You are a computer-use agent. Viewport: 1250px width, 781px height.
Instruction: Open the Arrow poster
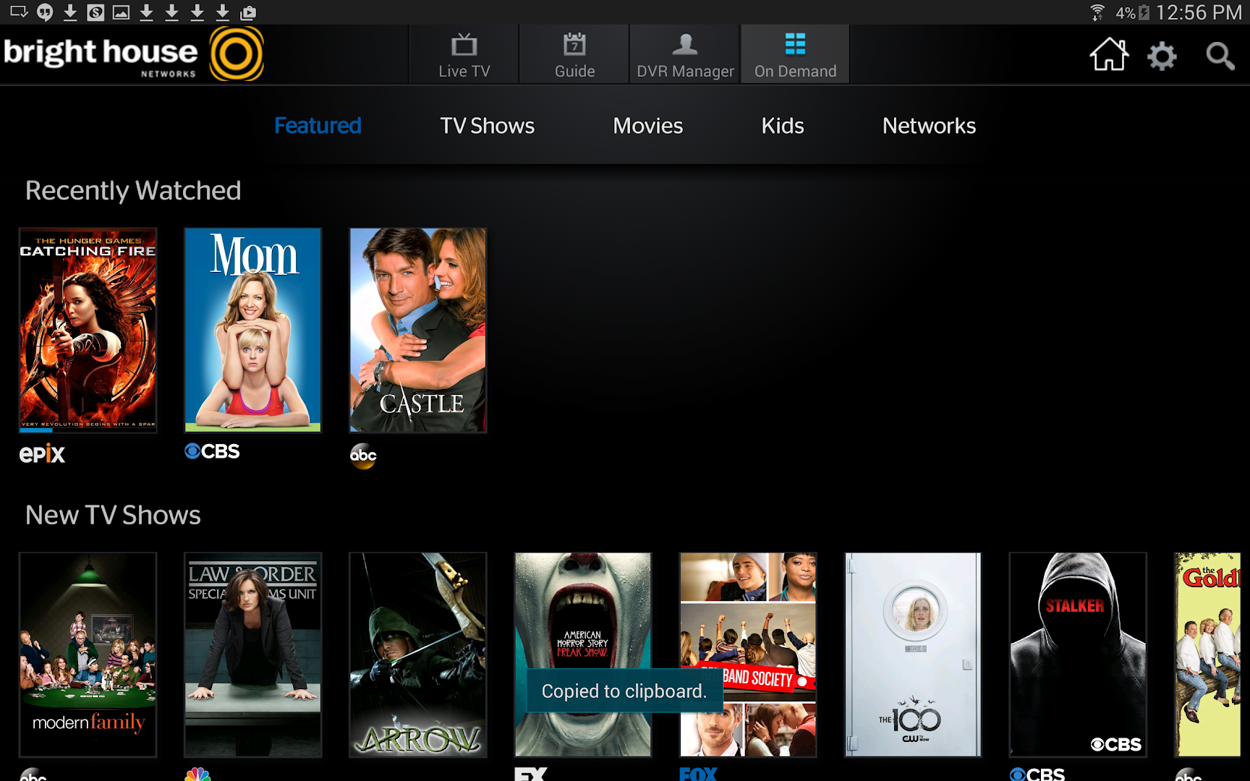click(x=418, y=655)
